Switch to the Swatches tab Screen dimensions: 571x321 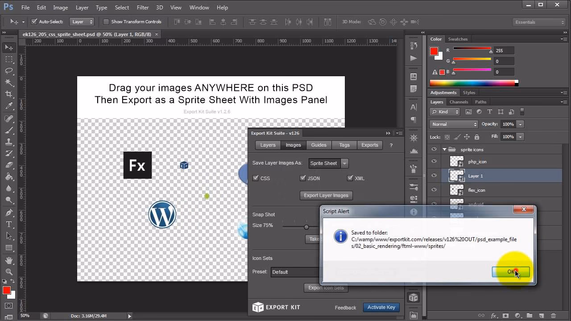click(458, 39)
